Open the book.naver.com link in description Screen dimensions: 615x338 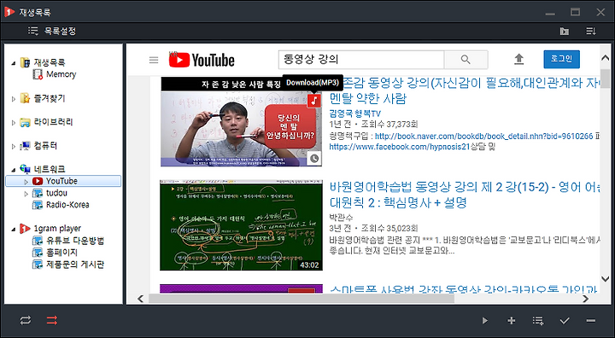(x=484, y=136)
